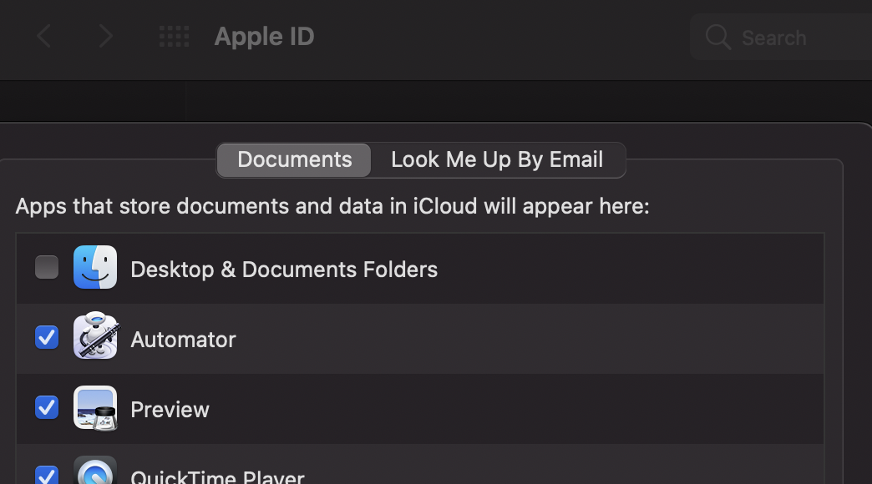Uncheck the Automator checkbox
This screenshot has width=872, height=484.
(47, 337)
